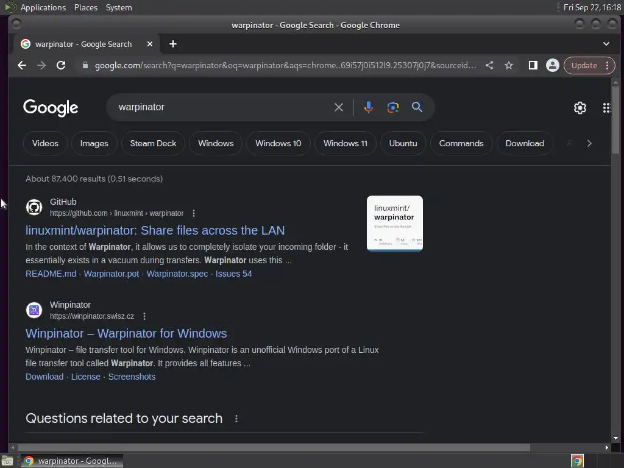Select the Windows filter chip
Viewport: 624px width, 468px height.
pyautogui.click(x=216, y=143)
